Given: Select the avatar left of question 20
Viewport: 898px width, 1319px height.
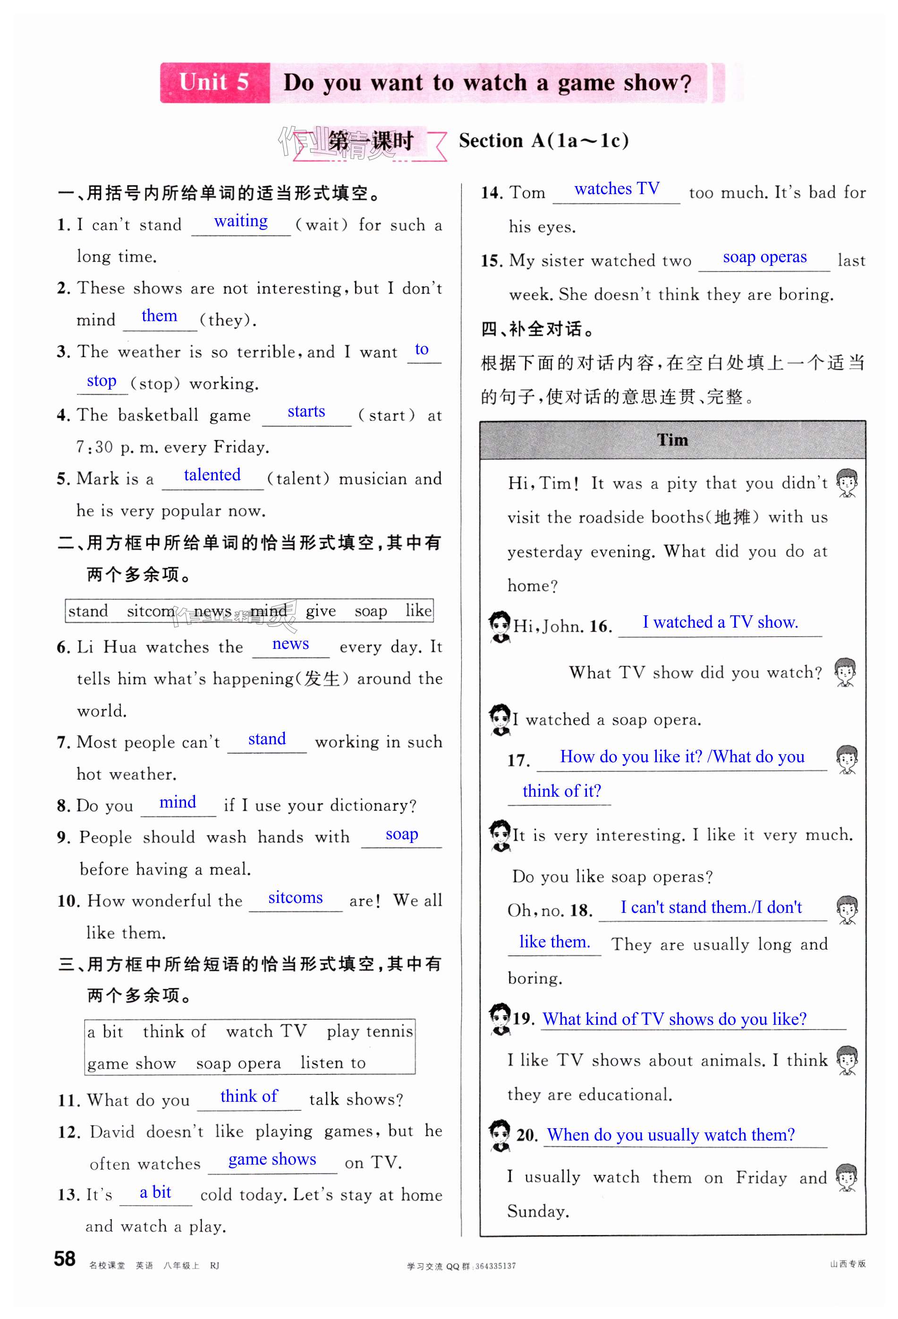Looking at the screenshot, I should pyautogui.click(x=499, y=1134).
